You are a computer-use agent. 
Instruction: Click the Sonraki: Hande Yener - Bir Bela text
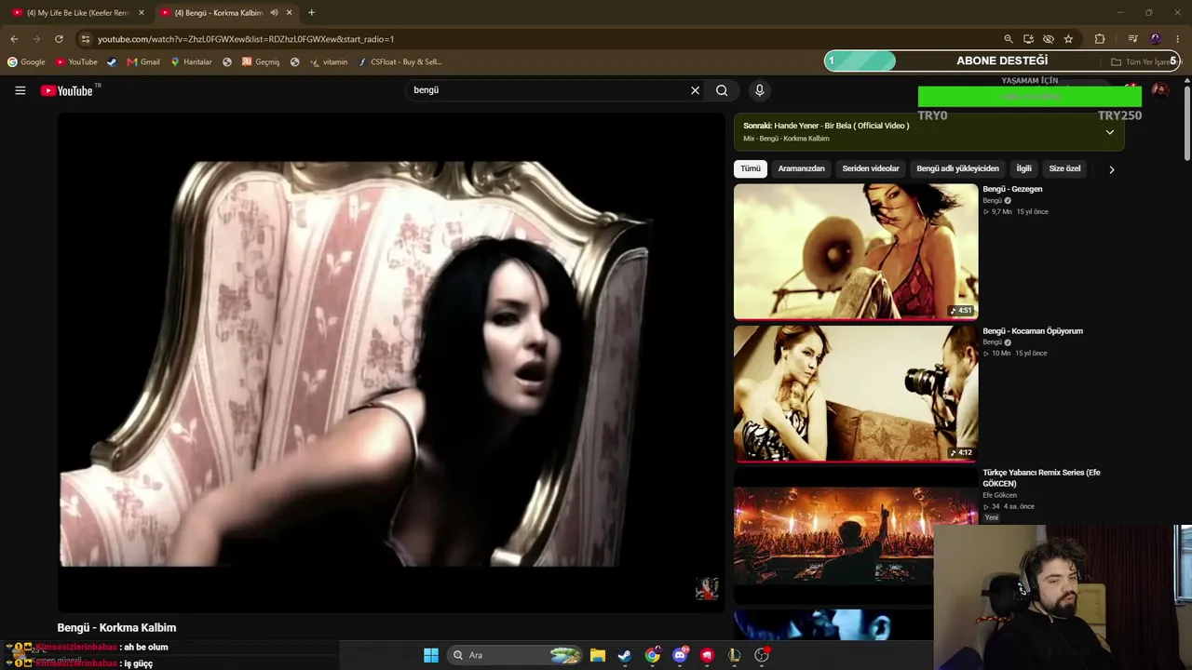[x=826, y=126]
